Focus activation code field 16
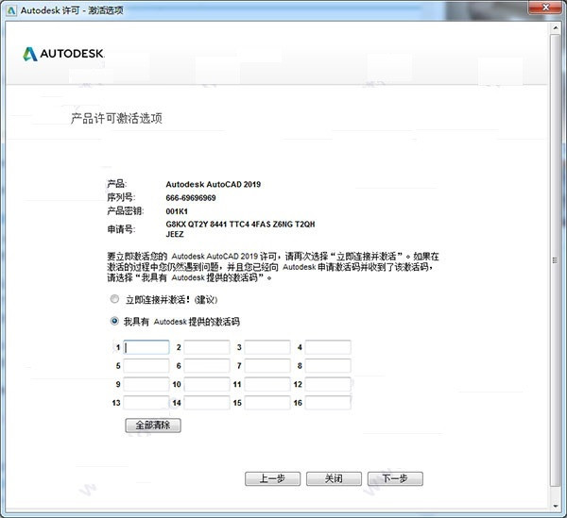This screenshot has height=518, width=567. point(328,403)
